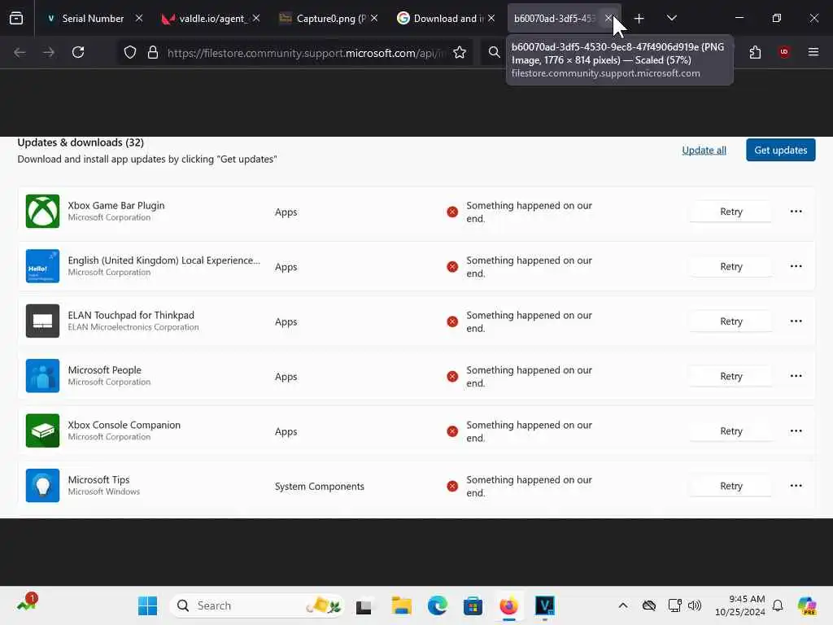Screen dimensions: 833x625
Task: Reload the current page
Action: (78, 52)
